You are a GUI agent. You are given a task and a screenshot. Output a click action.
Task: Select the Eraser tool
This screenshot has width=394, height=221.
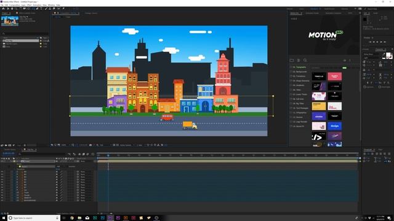tap(54, 8)
